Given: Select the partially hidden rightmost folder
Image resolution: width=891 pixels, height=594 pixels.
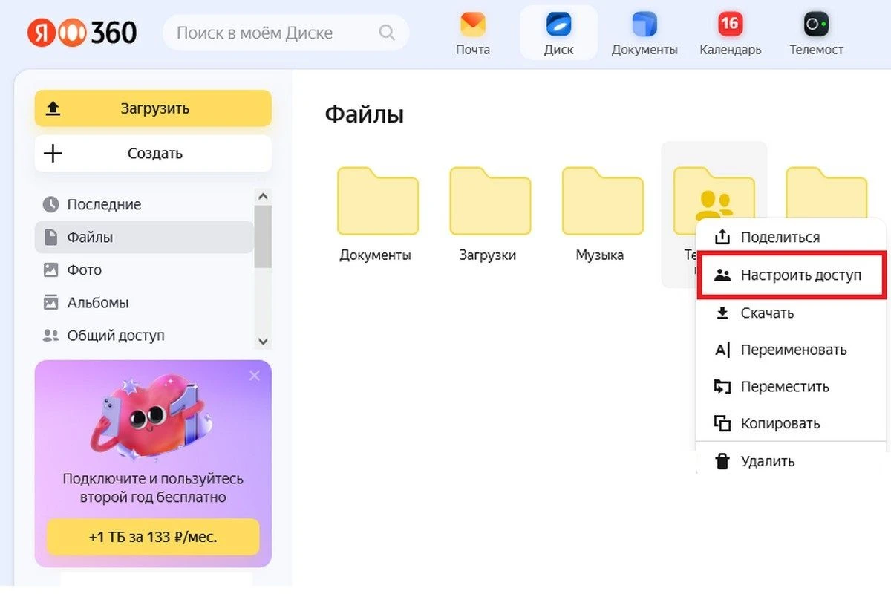Looking at the screenshot, I should click(826, 192).
